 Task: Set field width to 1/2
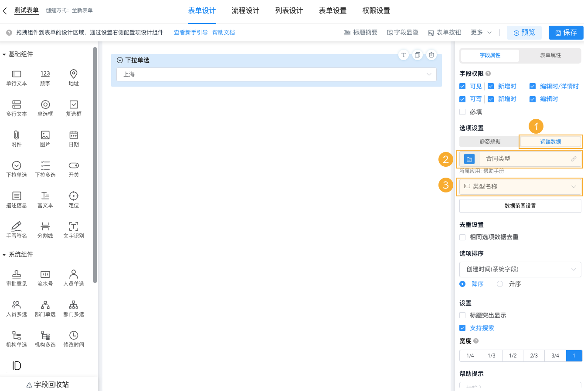pos(512,355)
